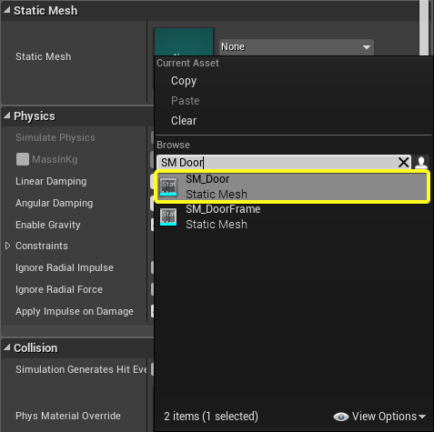Viewport: 434px width, 432px height.
Task: Toggle the MassInKg override checkbox
Action: (23, 159)
